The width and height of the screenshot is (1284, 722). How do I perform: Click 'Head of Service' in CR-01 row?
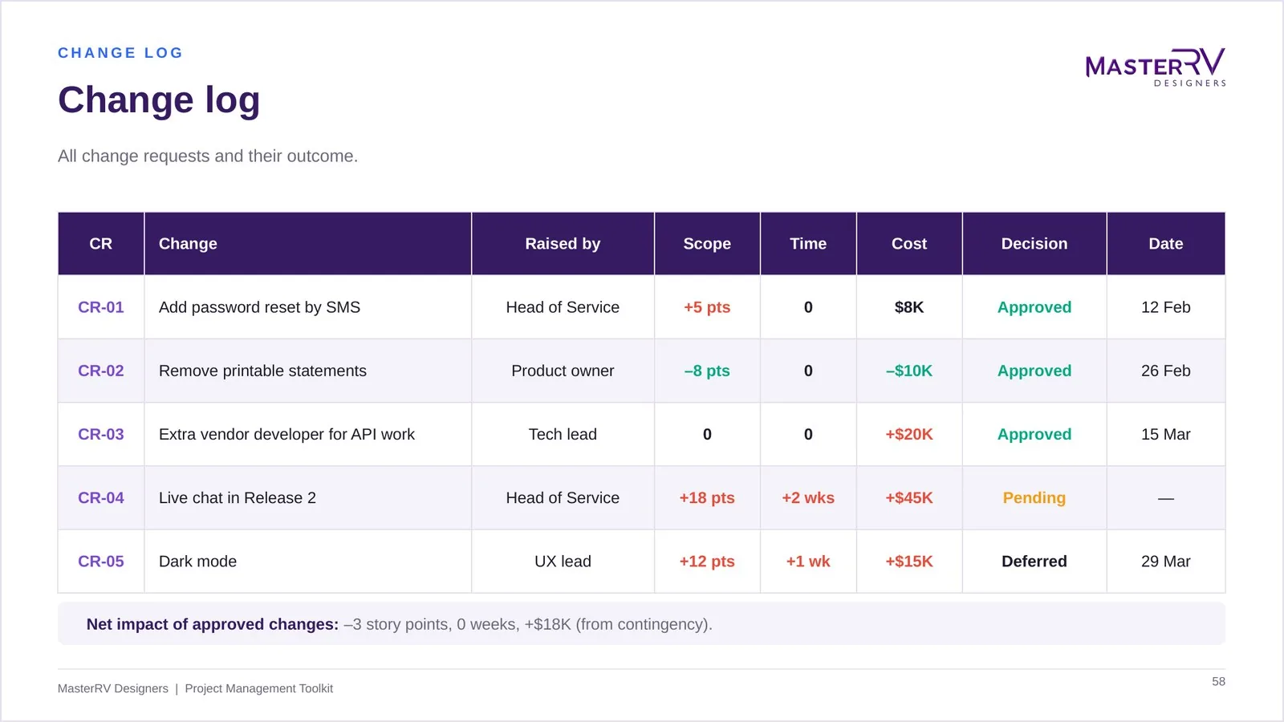(x=563, y=307)
